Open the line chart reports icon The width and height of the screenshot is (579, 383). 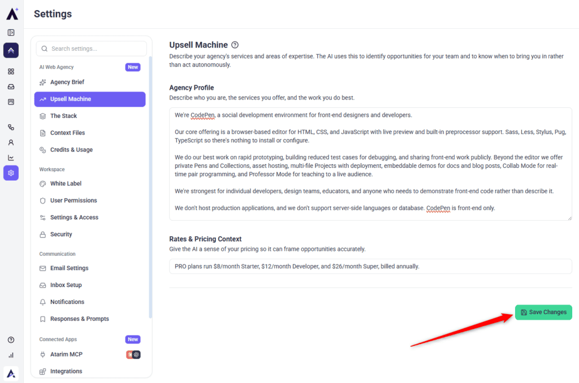click(11, 158)
